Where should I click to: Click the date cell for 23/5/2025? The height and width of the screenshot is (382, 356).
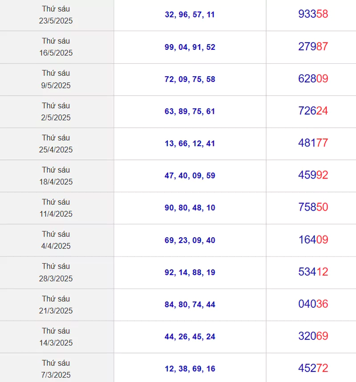[x=57, y=15]
